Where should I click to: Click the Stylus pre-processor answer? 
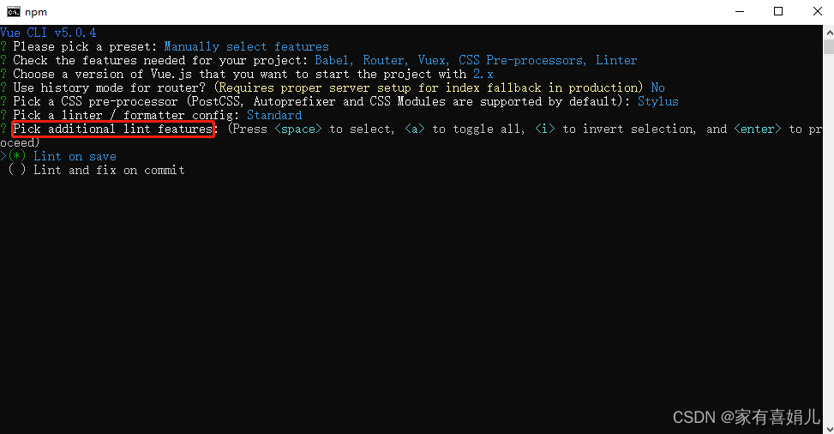coord(658,102)
